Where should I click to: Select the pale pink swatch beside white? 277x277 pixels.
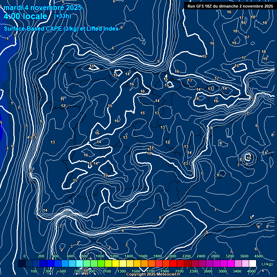point(245,263)
